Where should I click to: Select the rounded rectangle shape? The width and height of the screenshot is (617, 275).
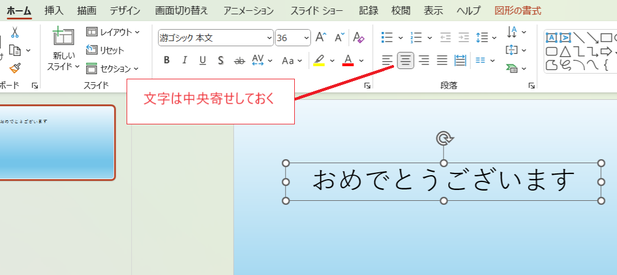551,51
